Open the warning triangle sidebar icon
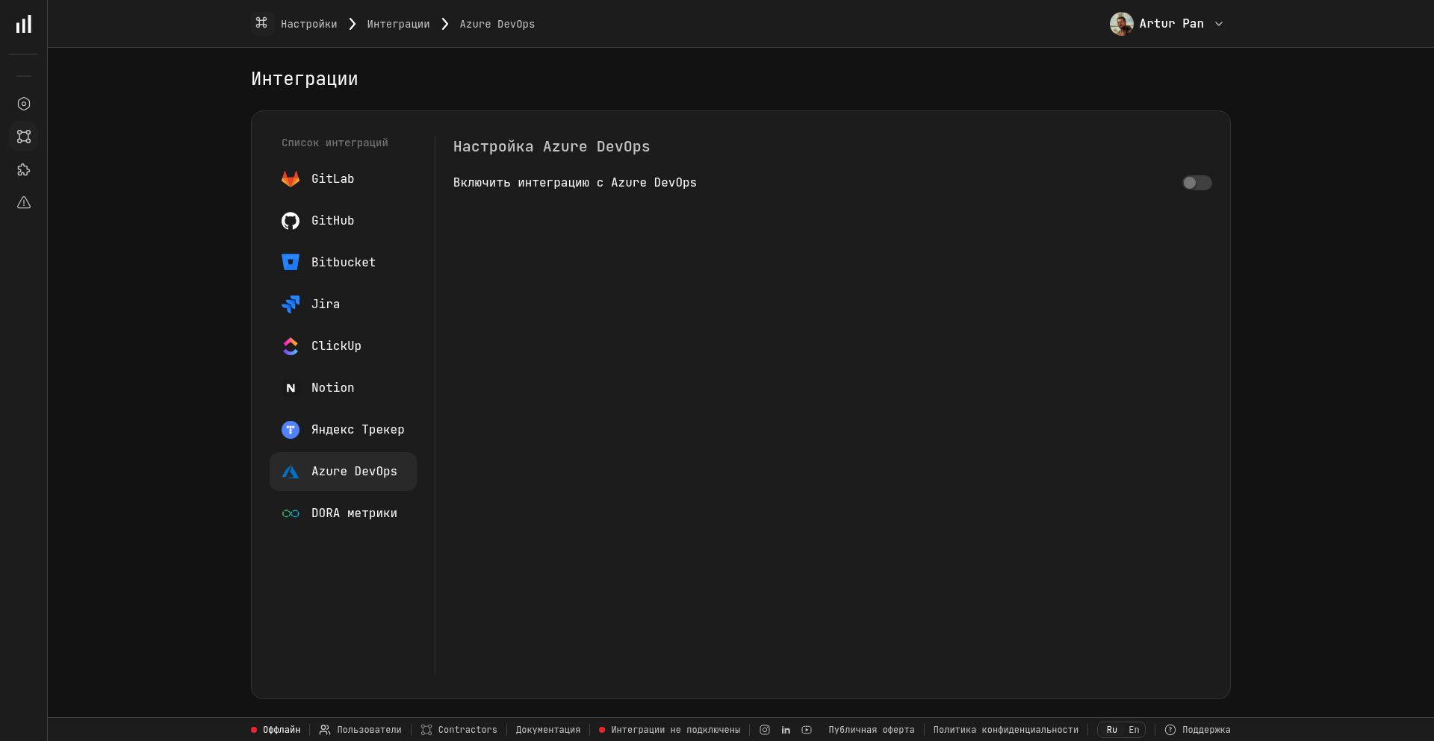1434x741 pixels. pyautogui.click(x=24, y=202)
